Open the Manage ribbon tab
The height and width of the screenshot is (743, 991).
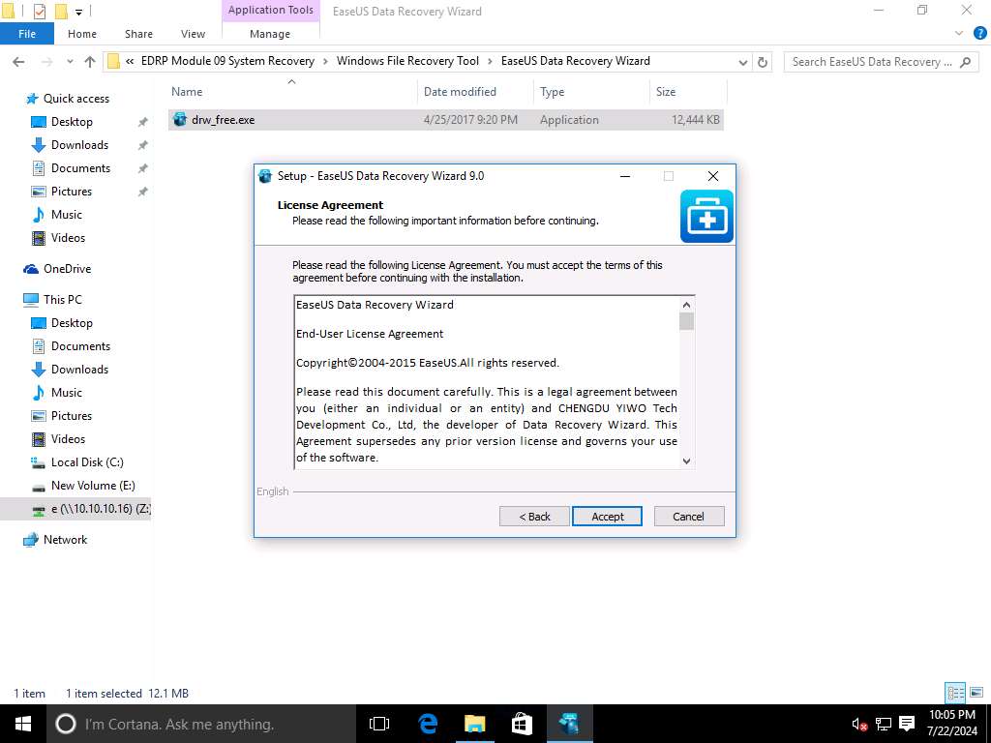(270, 34)
